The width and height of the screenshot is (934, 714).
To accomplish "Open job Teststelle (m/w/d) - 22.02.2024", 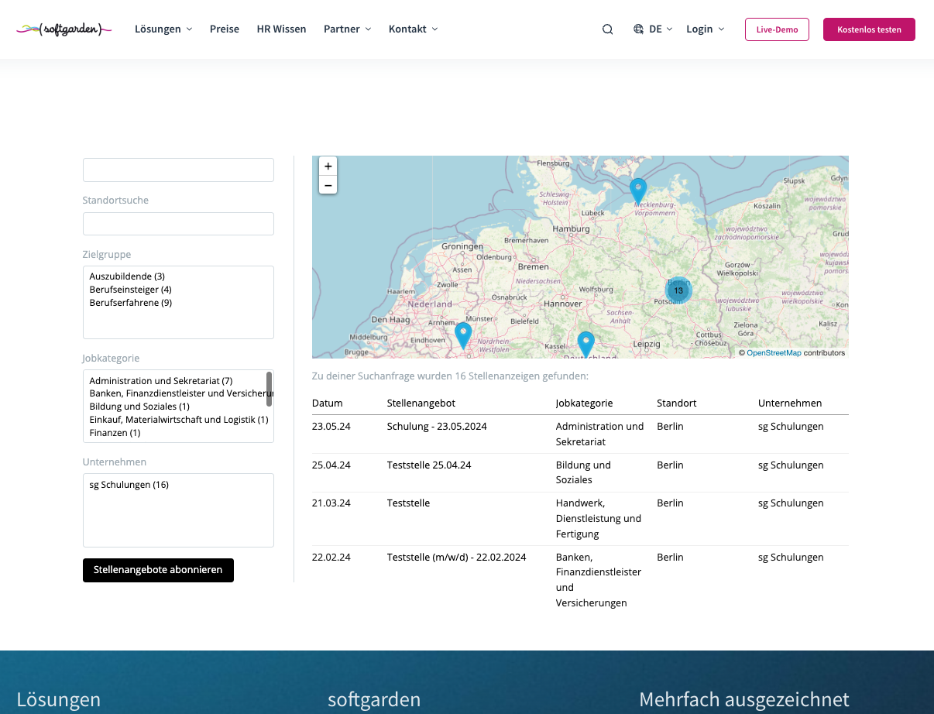I will (457, 558).
